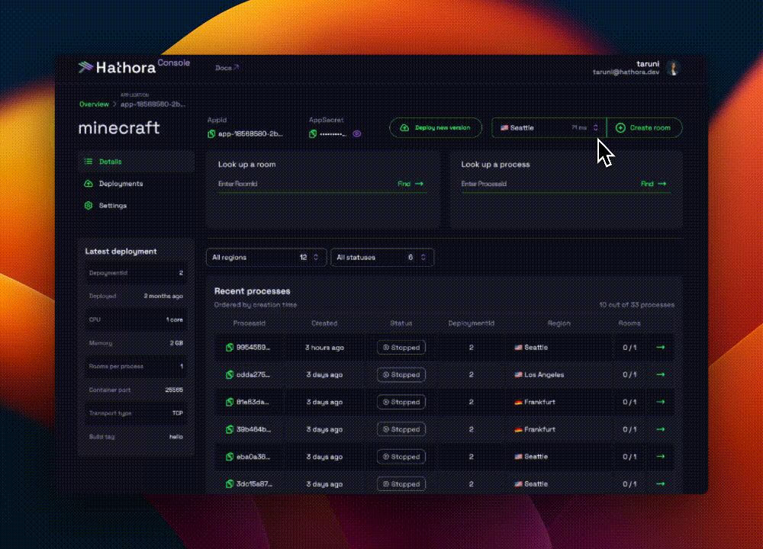The height and width of the screenshot is (549, 763).
Task: Go back to Overview breadcrumb
Action: (x=94, y=104)
